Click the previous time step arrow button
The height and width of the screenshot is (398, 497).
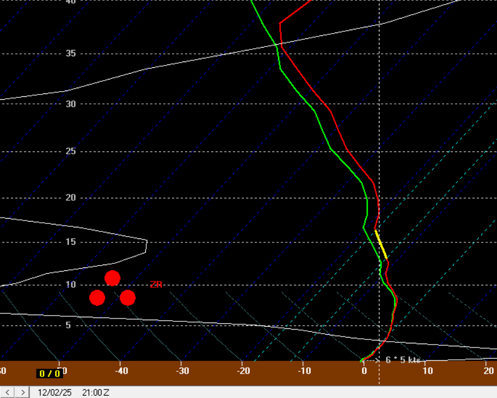click(6, 392)
